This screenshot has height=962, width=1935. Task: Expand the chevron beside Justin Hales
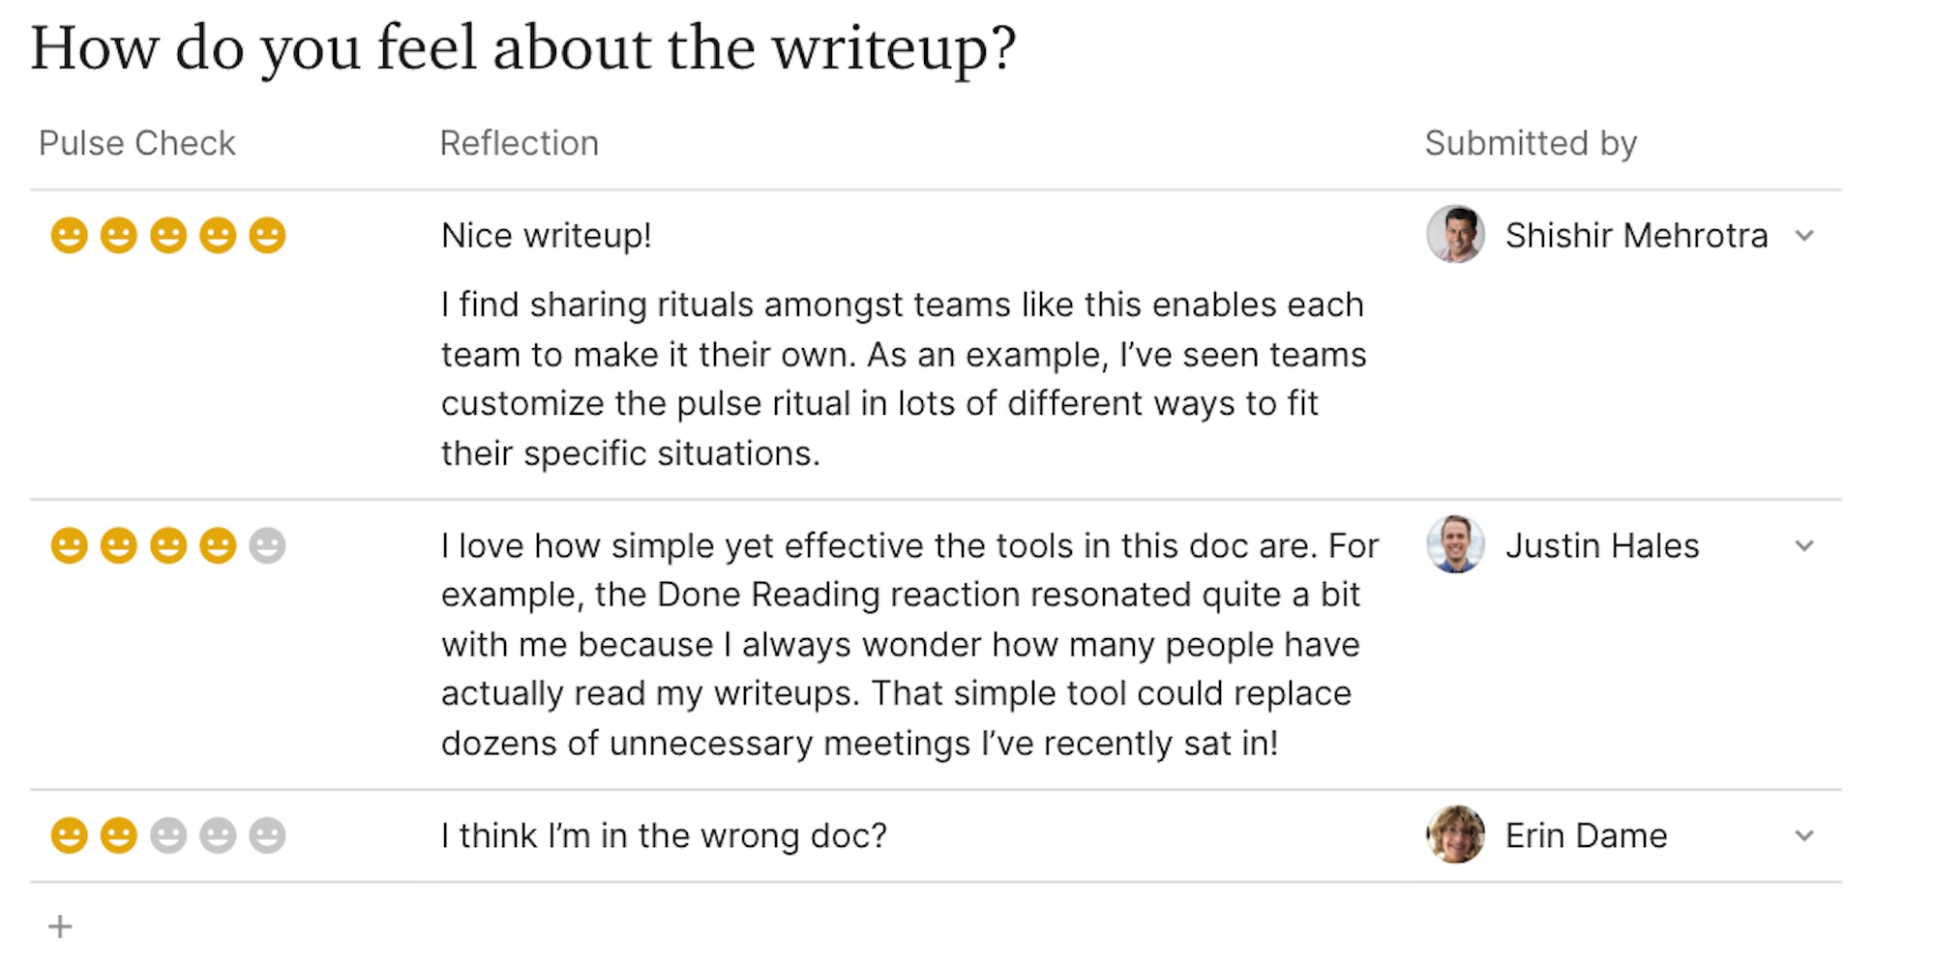[x=1804, y=546]
